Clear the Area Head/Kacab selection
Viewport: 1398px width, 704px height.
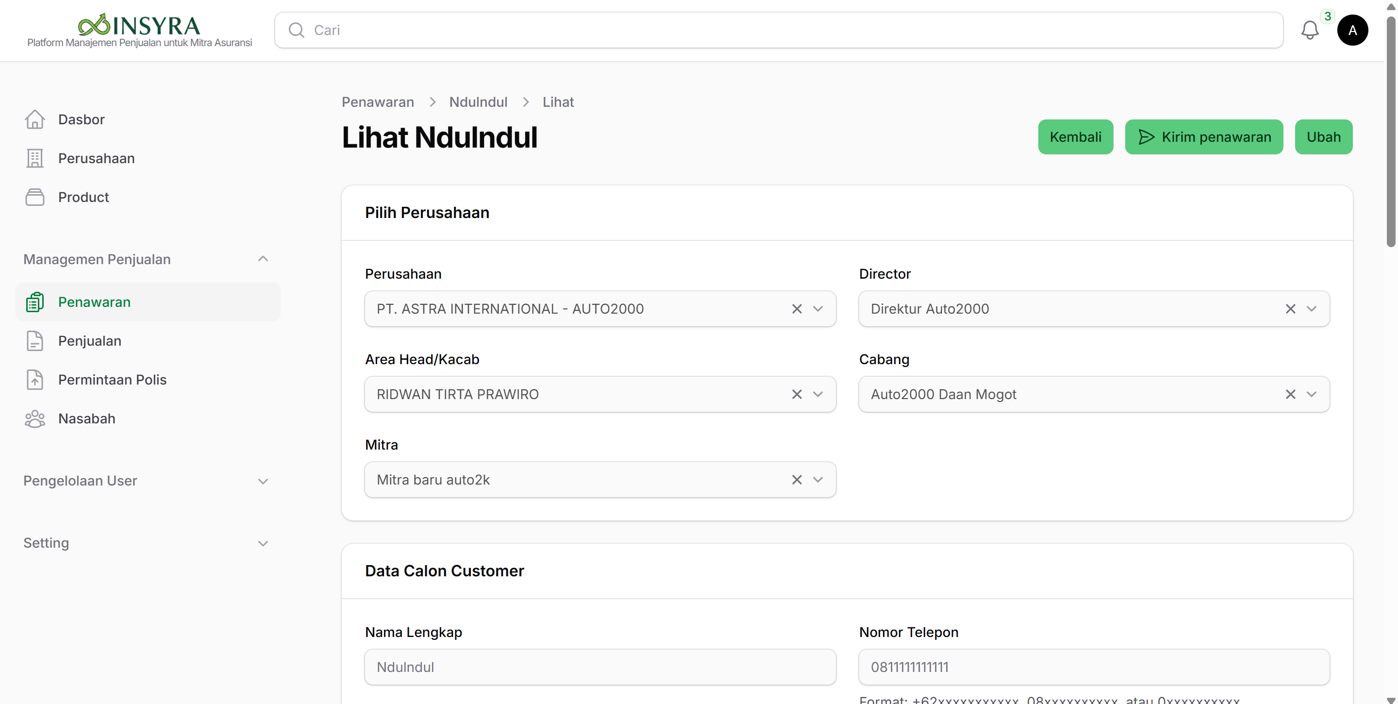coord(797,394)
